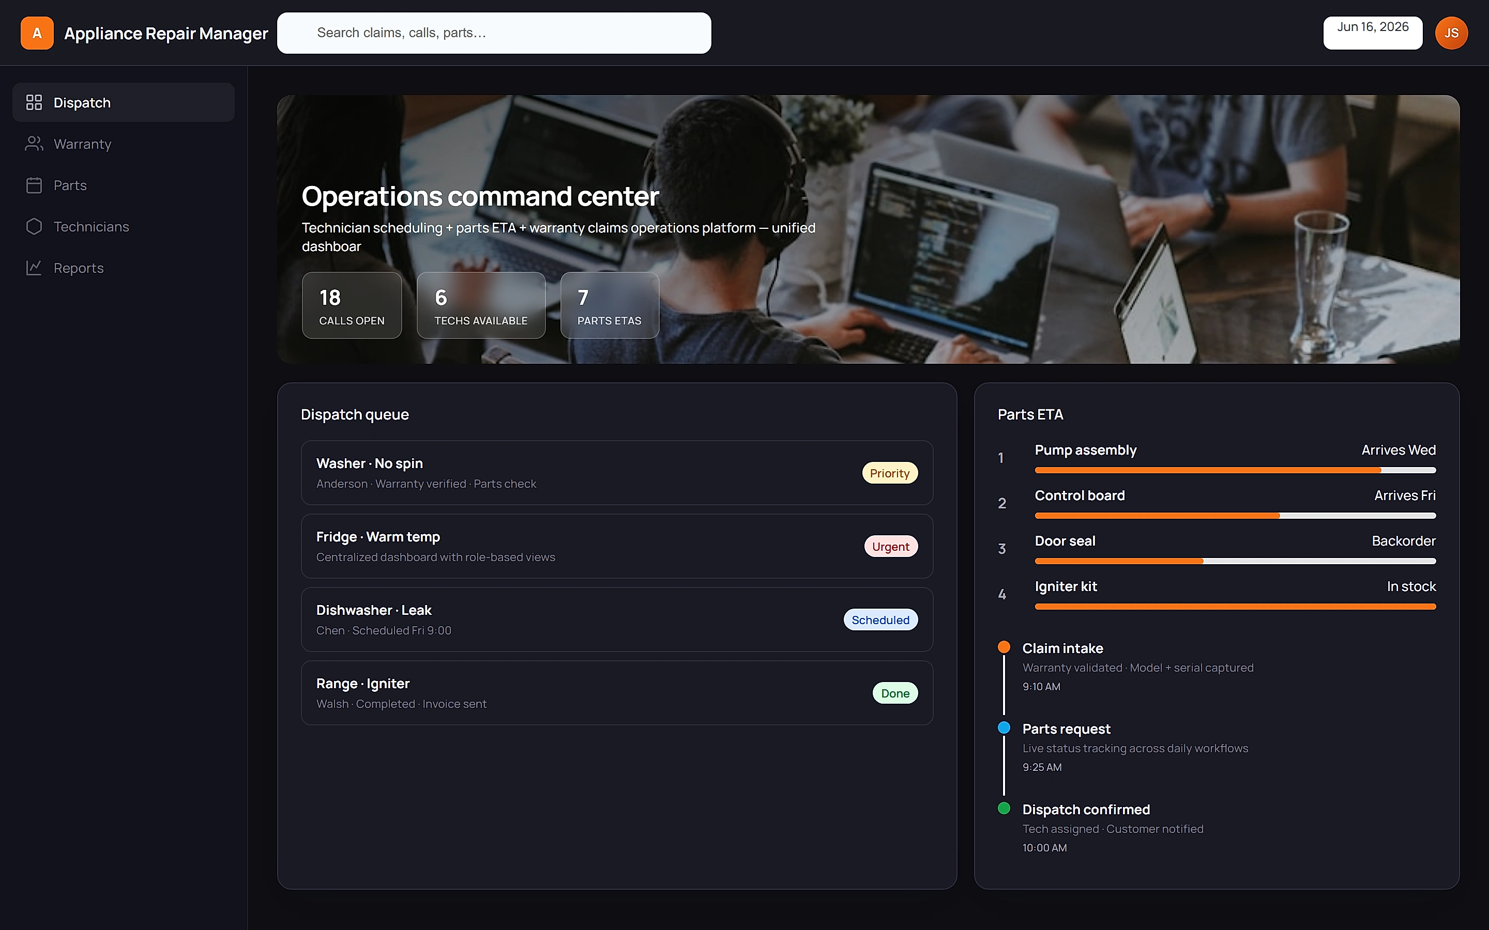Click the blue Parts request timeline dot

pyautogui.click(x=1004, y=727)
